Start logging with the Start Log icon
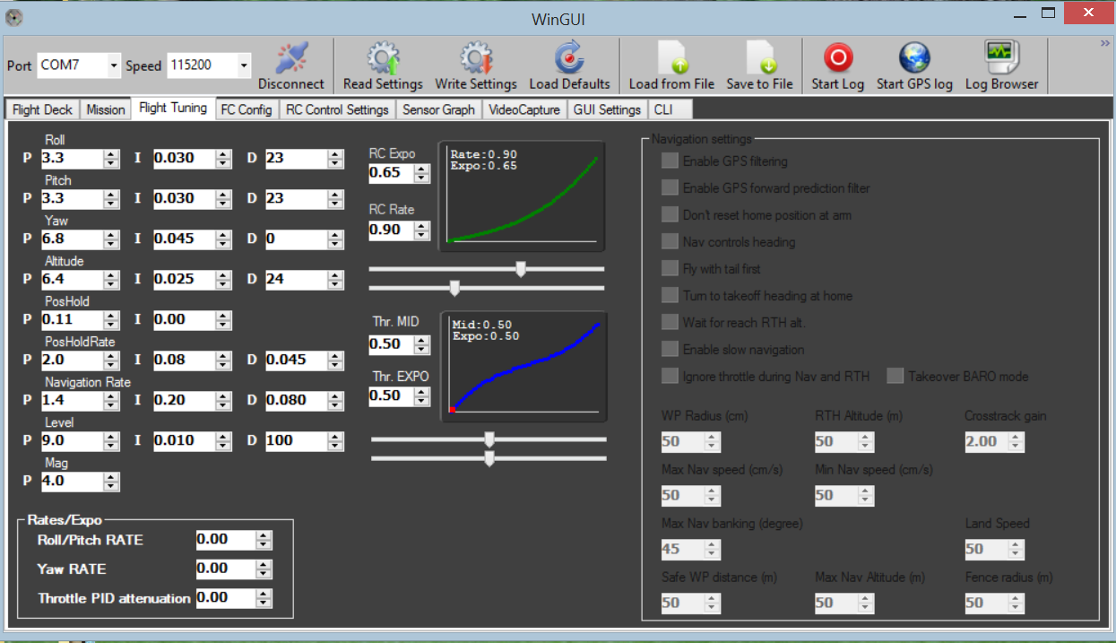This screenshot has width=1116, height=643. (838, 58)
